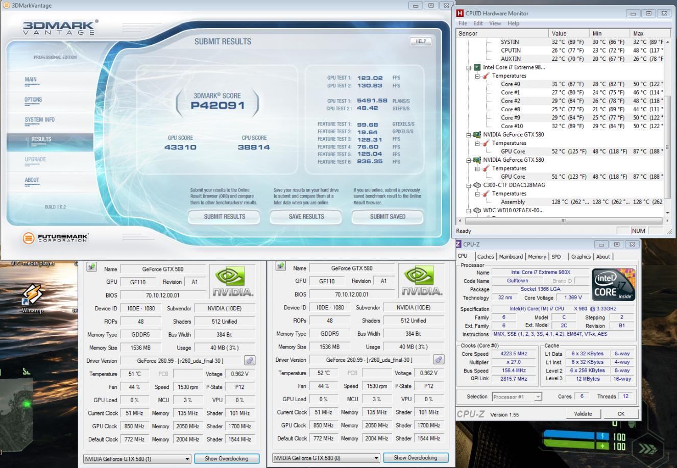Open About in 3DMark sidebar
The height and width of the screenshot is (468, 677).
click(32, 180)
